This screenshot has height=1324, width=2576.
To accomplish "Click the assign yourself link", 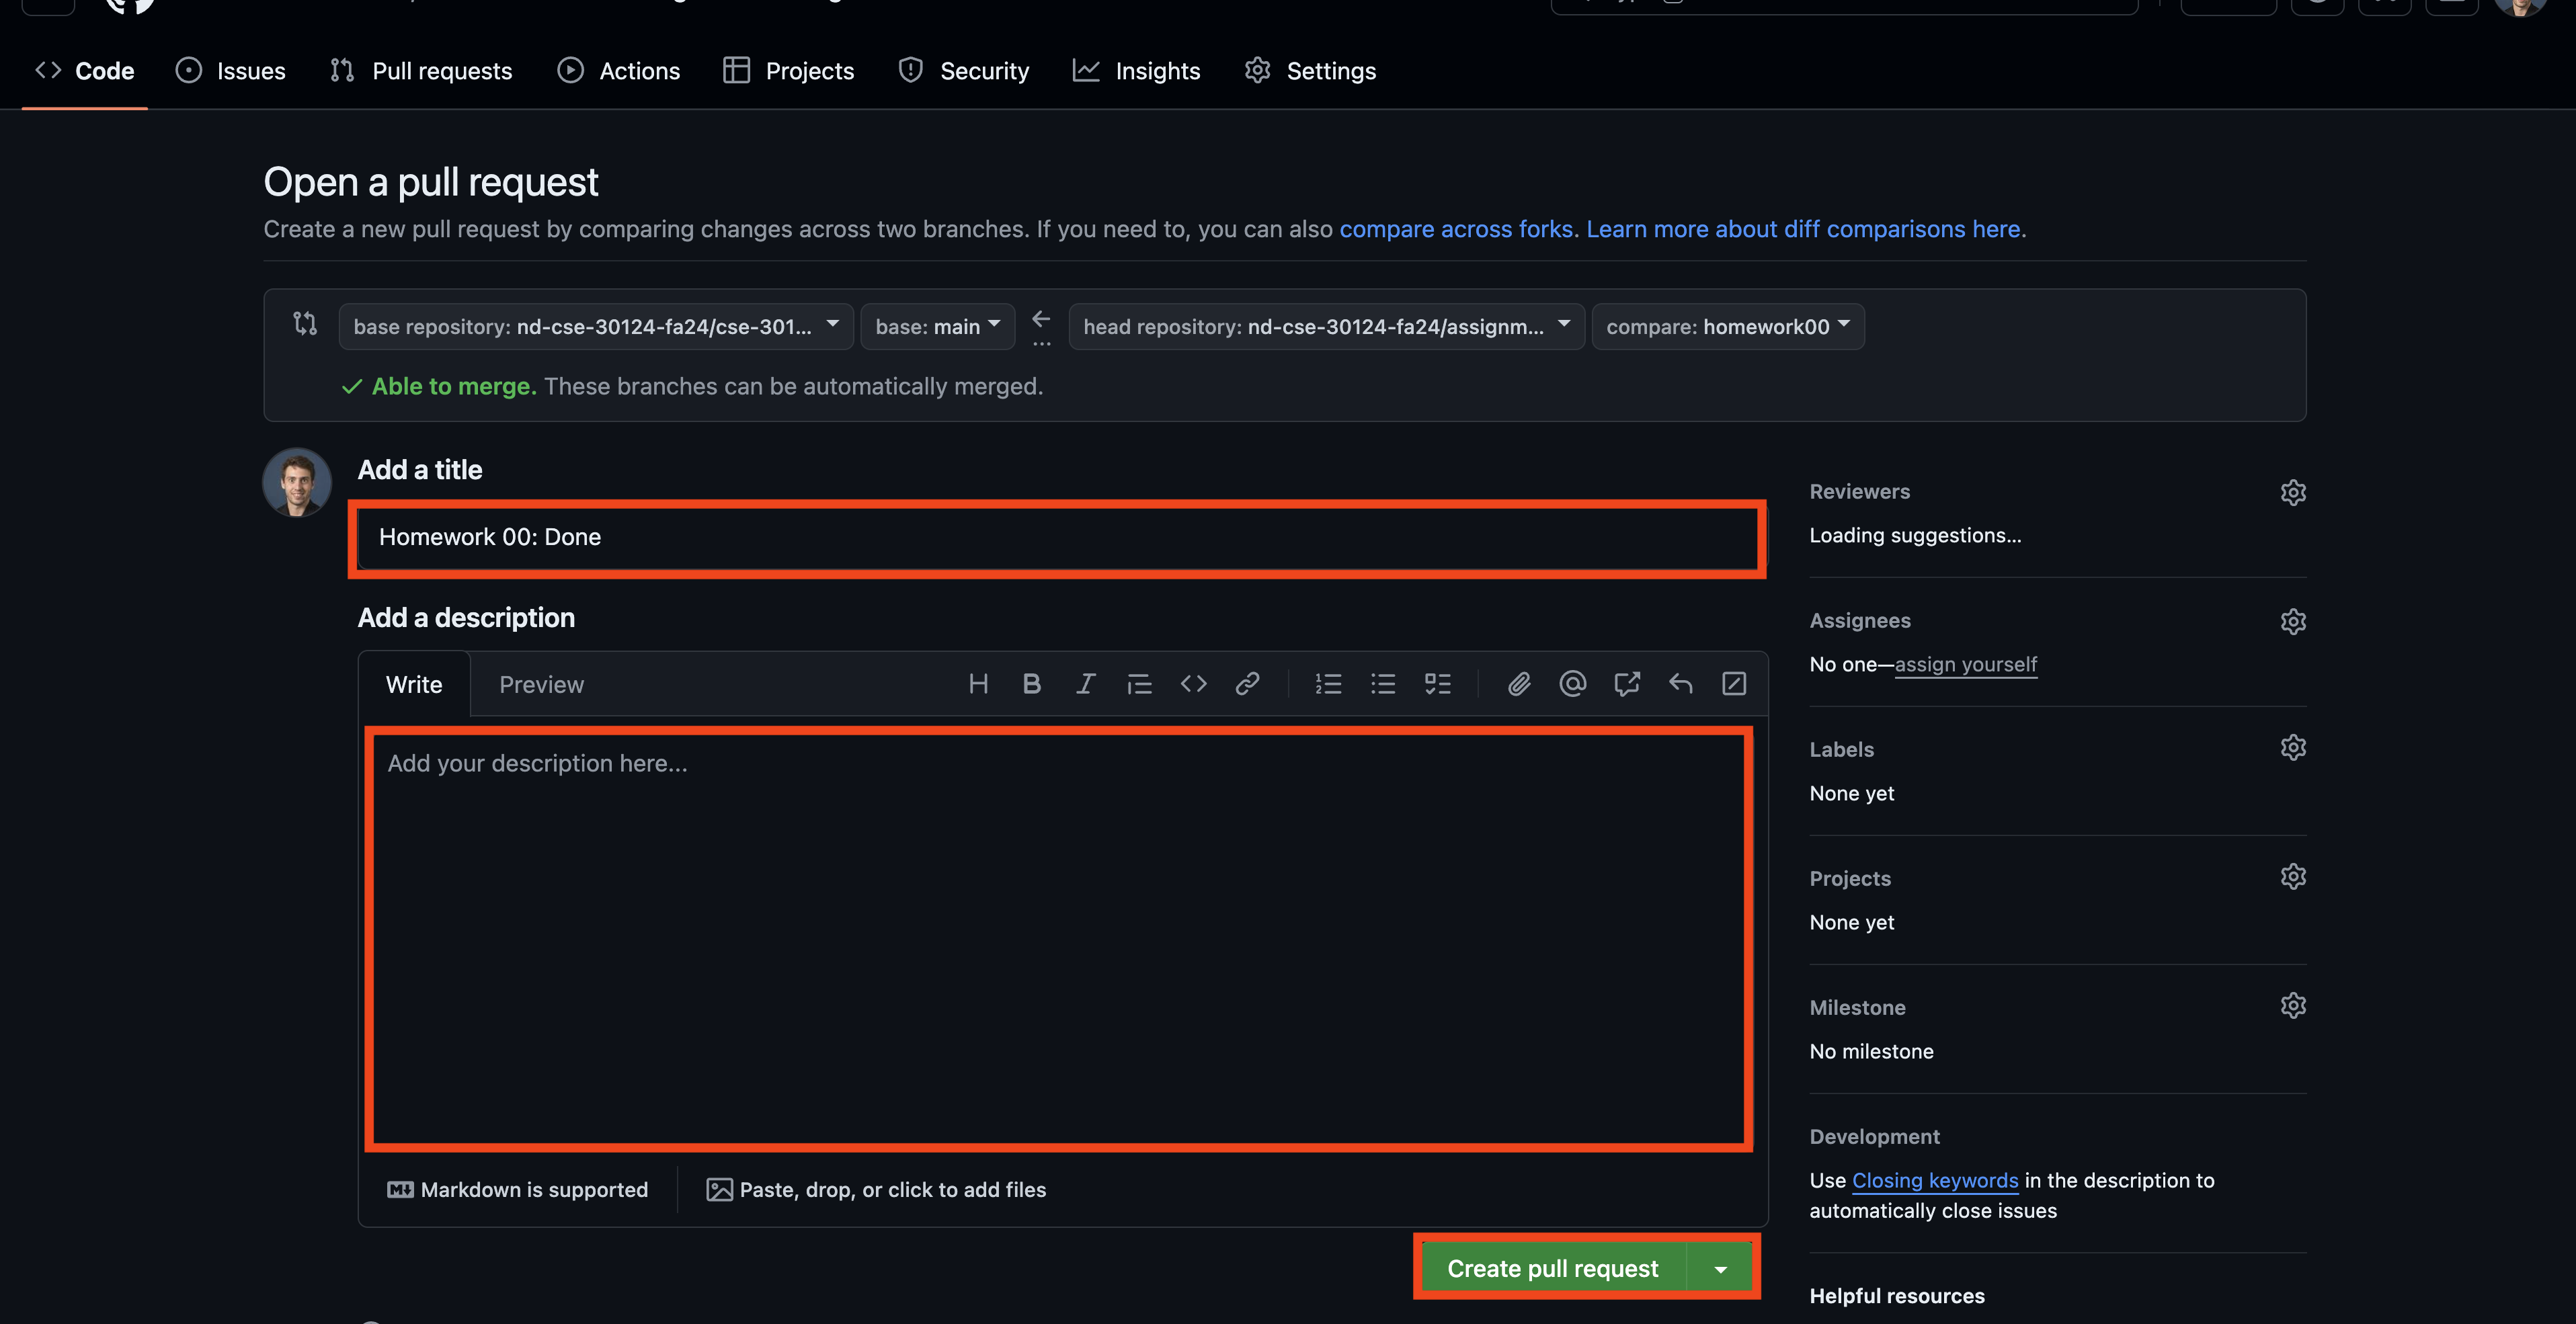I will (x=1965, y=664).
